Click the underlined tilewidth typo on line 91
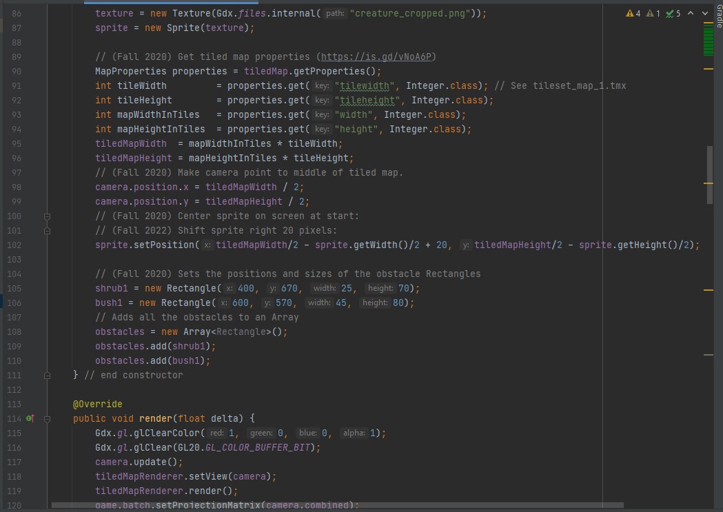The image size is (723, 512). pyautogui.click(x=365, y=85)
